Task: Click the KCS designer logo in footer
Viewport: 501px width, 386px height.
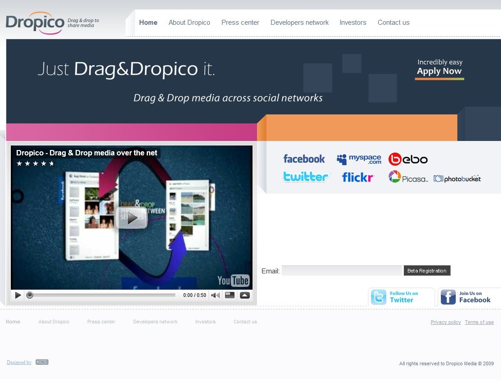Action: [42, 362]
